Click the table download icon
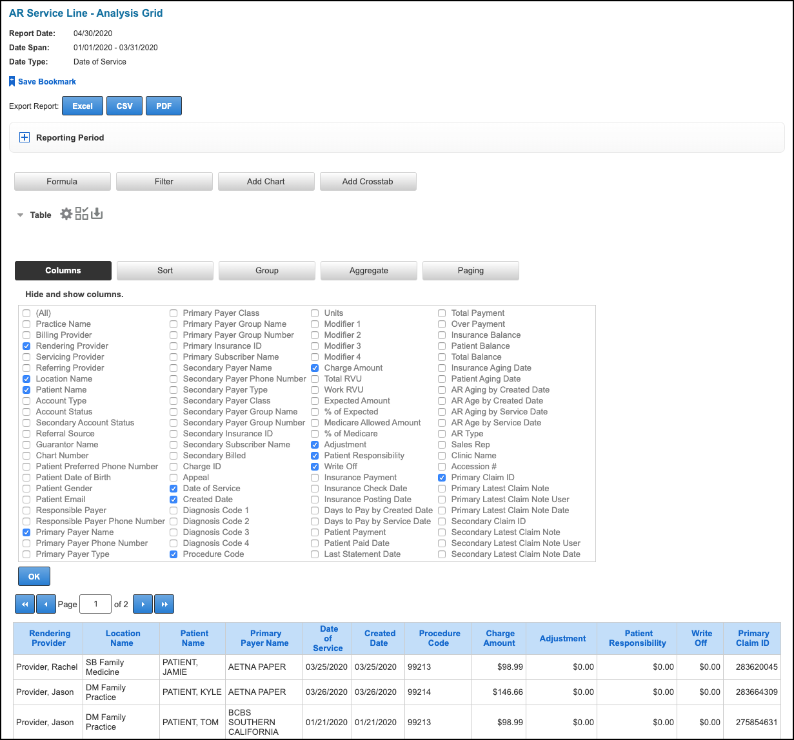Image resolution: width=794 pixels, height=740 pixels. tap(97, 213)
